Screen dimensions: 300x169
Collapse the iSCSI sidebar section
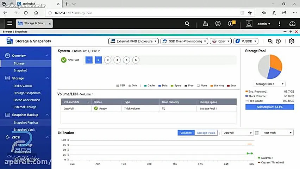[47, 137]
